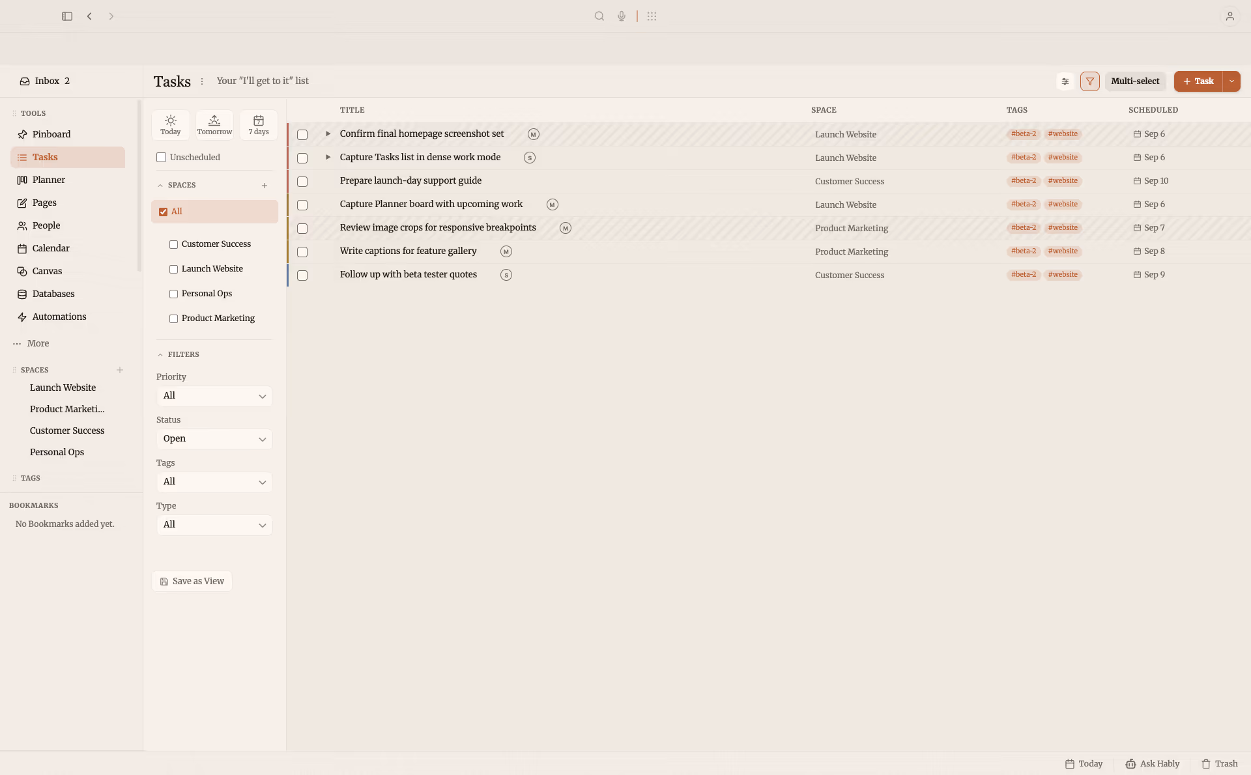The image size is (1251, 775).
Task: Check the Product Marketing space filter
Action: coord(173,319)
